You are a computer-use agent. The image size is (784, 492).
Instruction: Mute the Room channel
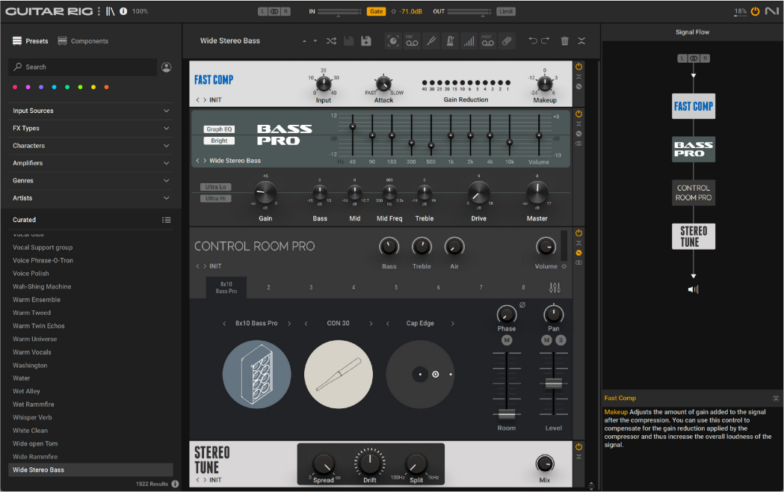(x=507, y=340)
